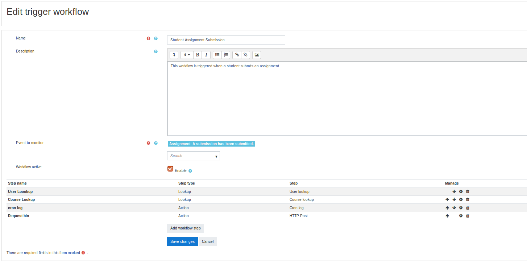Uncheck the Workflow active Enable checkbox

point(170,169)
